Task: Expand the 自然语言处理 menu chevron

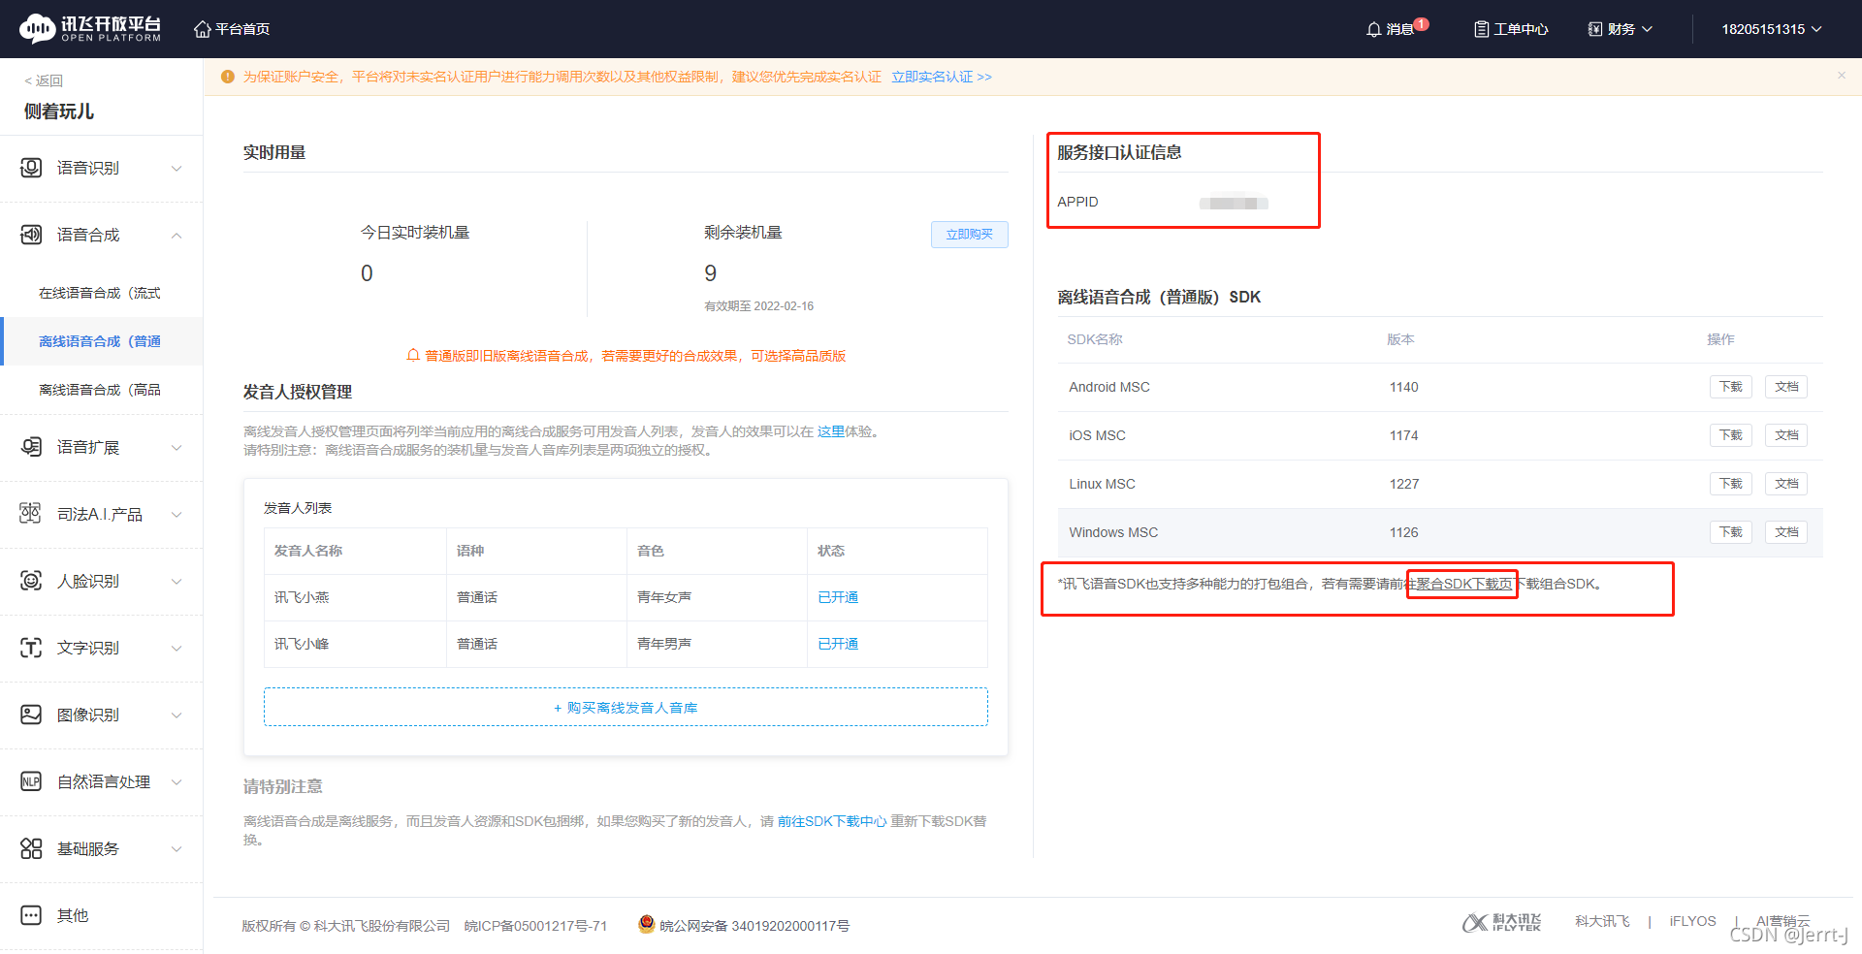Action: [177, 782]
